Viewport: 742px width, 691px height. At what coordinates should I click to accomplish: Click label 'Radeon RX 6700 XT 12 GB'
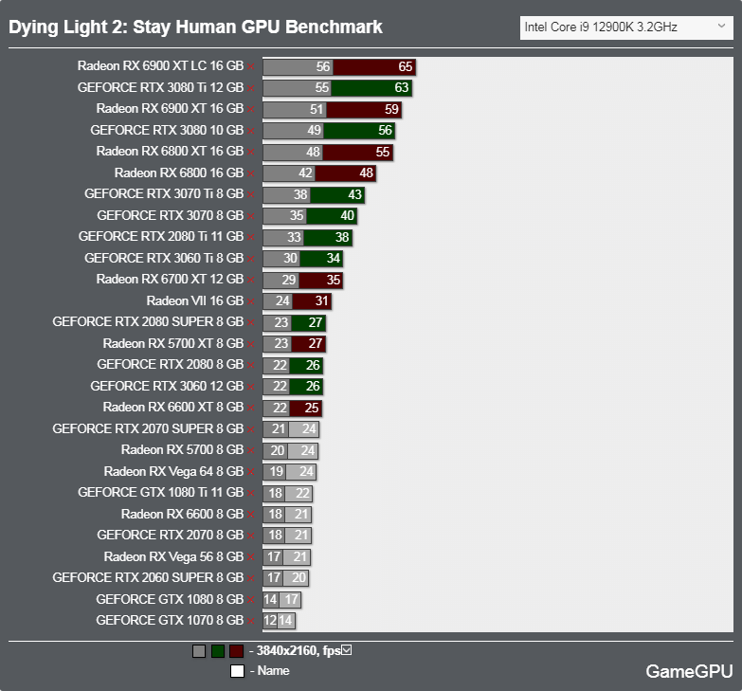coord(170,280)
